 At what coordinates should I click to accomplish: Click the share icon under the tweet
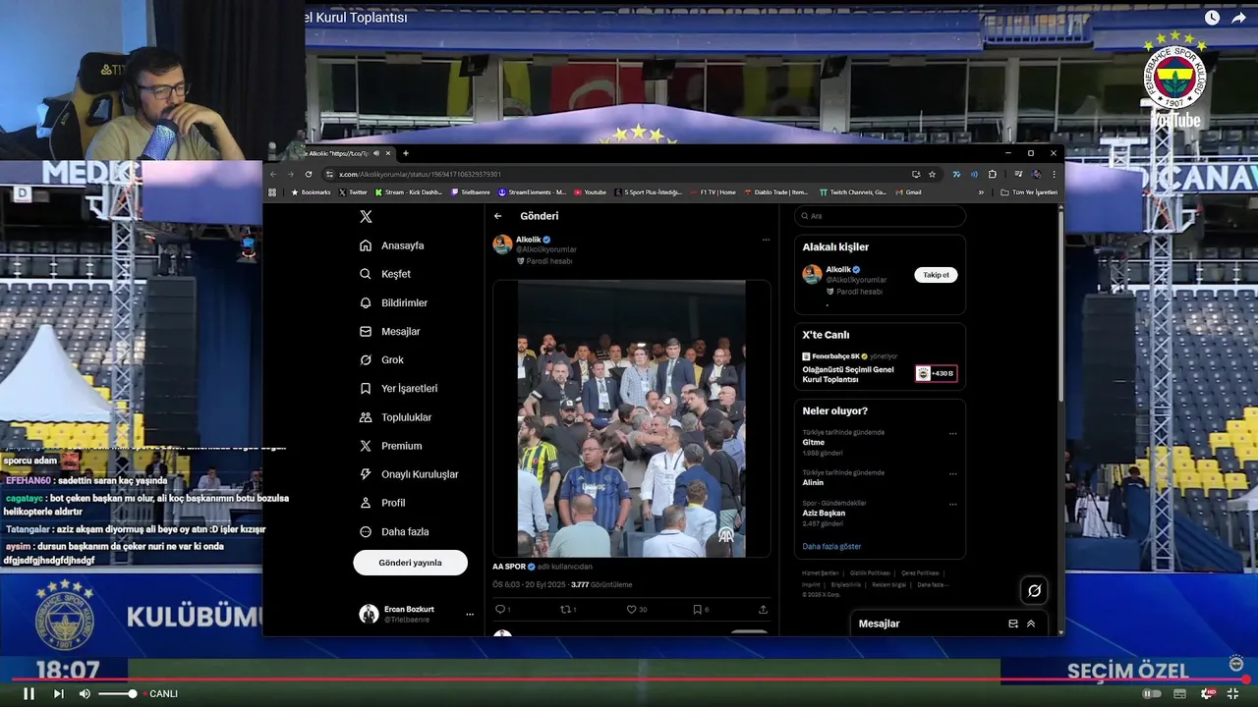click(x=763, y=610)
